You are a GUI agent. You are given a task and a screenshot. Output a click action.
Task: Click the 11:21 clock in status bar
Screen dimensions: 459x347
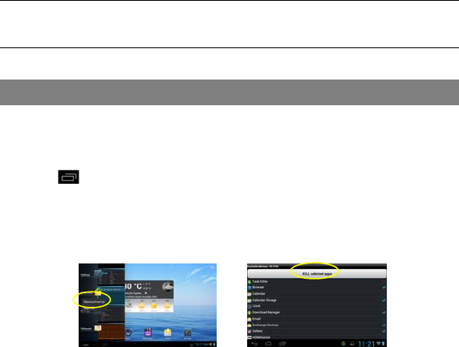click(366, 344)
